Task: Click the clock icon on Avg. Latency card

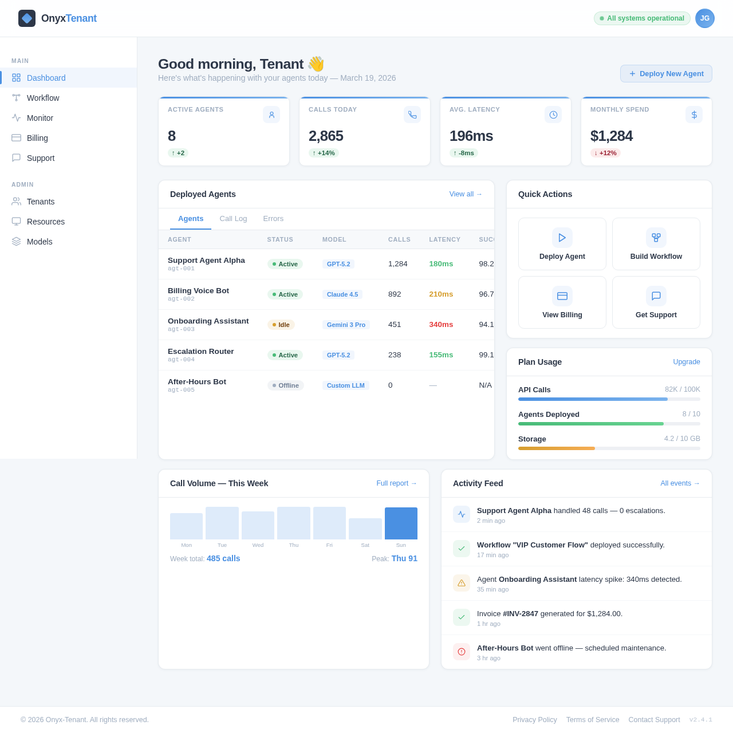Action: [553, 115]
